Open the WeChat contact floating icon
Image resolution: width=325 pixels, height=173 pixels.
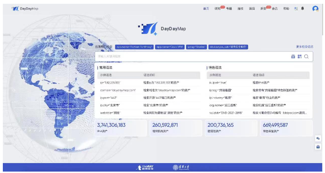click(318, 139)
